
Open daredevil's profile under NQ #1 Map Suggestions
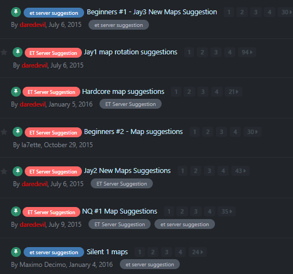pos(32,225)
